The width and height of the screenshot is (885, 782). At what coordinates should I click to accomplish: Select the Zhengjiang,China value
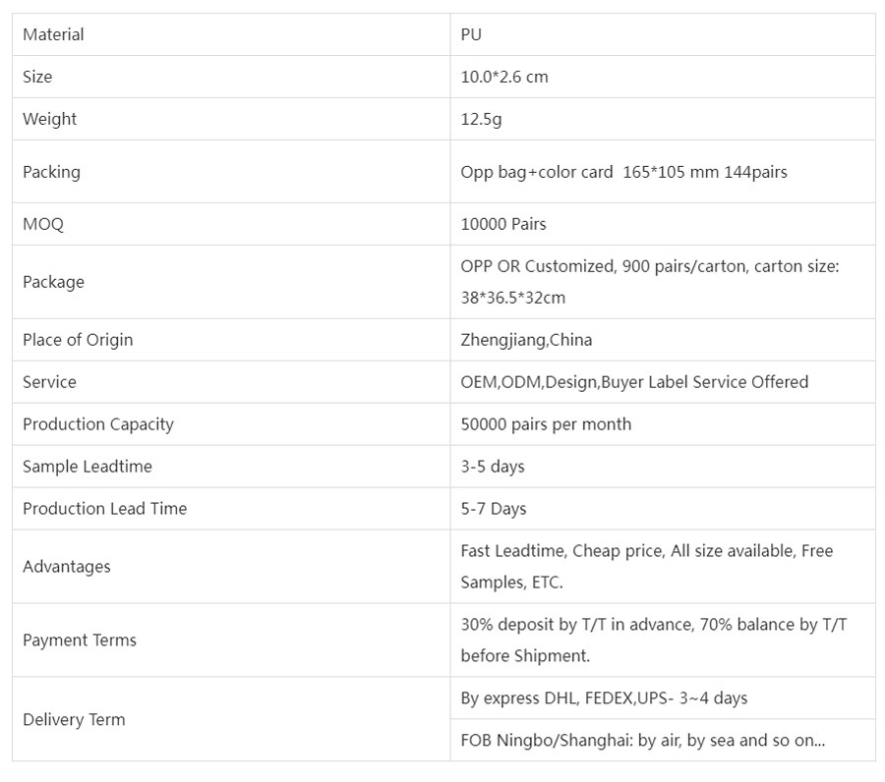pyautogui.click(x=526, y=340)
